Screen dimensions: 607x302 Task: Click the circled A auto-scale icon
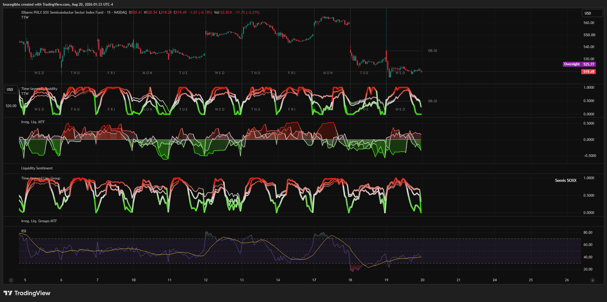pyautogui.click(x=592, y=280)
